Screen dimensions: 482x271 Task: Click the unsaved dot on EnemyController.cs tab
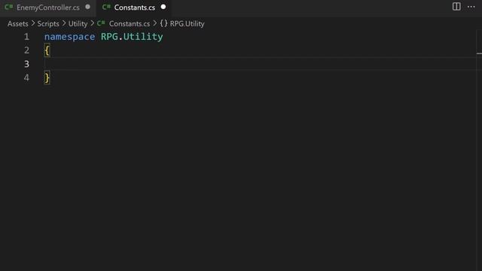[87, 7]
